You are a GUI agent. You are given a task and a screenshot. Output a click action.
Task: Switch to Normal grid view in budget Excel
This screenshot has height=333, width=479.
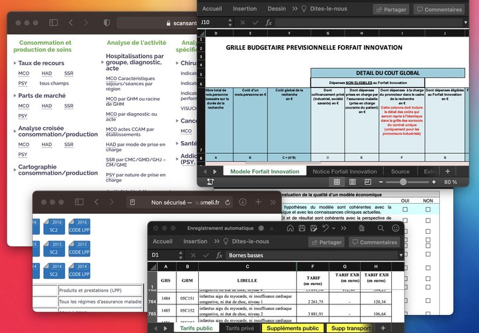pyautogui.click(x=337, y=182)
